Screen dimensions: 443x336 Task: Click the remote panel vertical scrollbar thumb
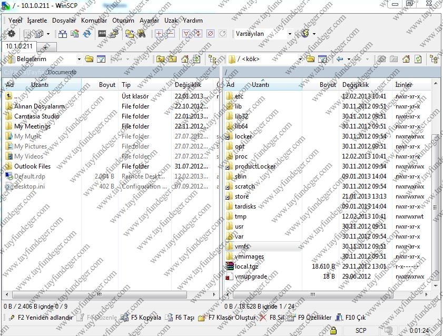[x=436, y=207]
